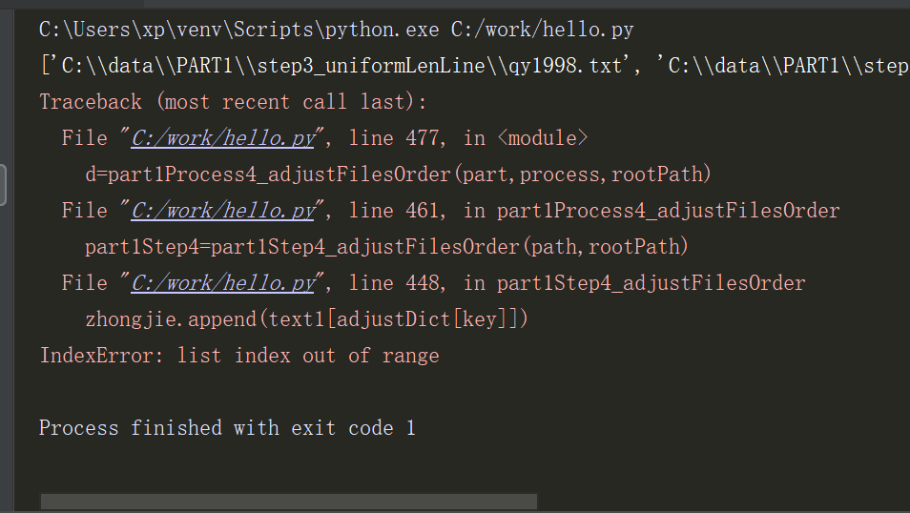
Task: Click the zhongjie.append code line
Action: coord(306,319)
